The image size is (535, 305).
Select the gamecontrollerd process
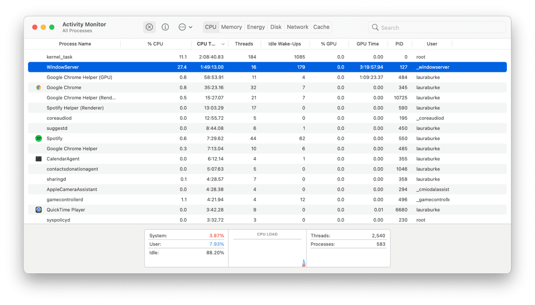pyautogui.click(x=65, y=200)
